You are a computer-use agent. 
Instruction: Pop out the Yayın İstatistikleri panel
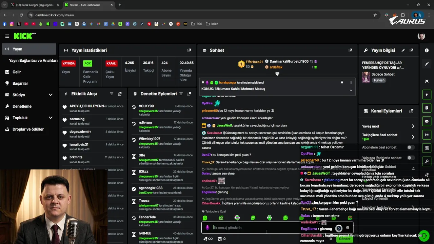[189, 50]
